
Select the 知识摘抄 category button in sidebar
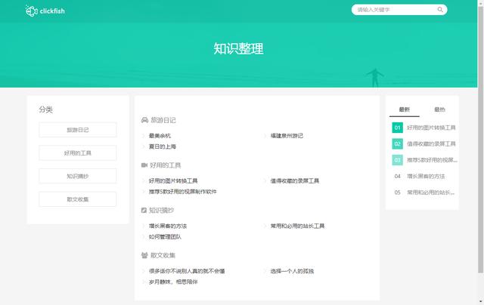pos(78,176)
